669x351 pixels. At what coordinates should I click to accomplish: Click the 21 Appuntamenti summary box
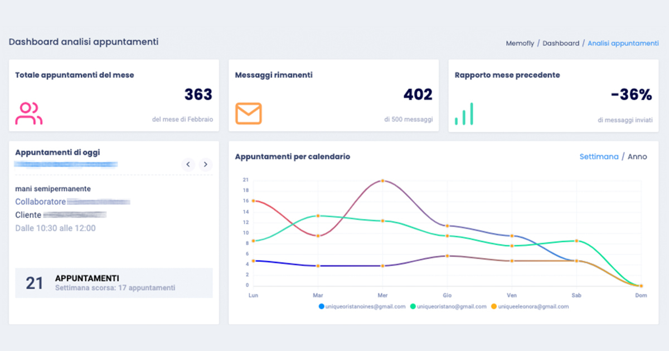point(114,283)
